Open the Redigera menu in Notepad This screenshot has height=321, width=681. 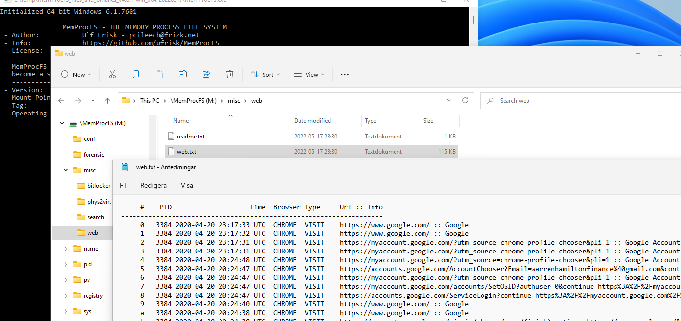154,185
